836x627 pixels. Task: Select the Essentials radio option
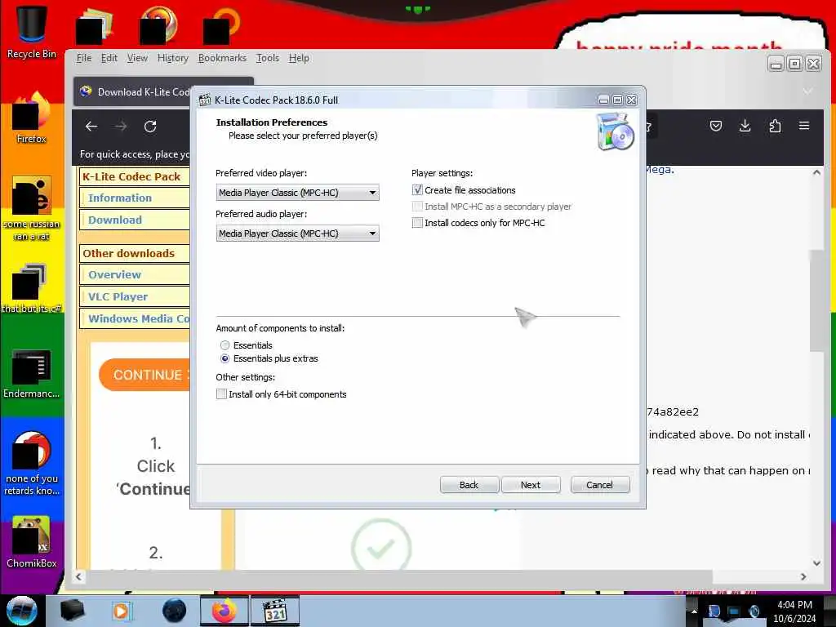click(x=225, y=345)
